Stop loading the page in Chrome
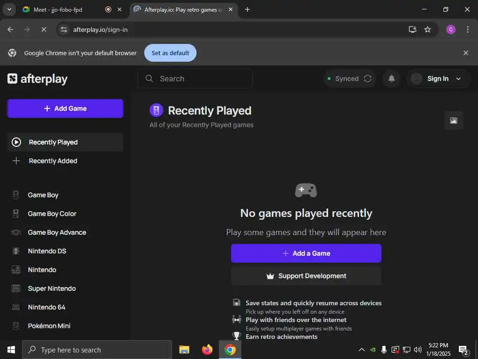 (x=44, y=29)
